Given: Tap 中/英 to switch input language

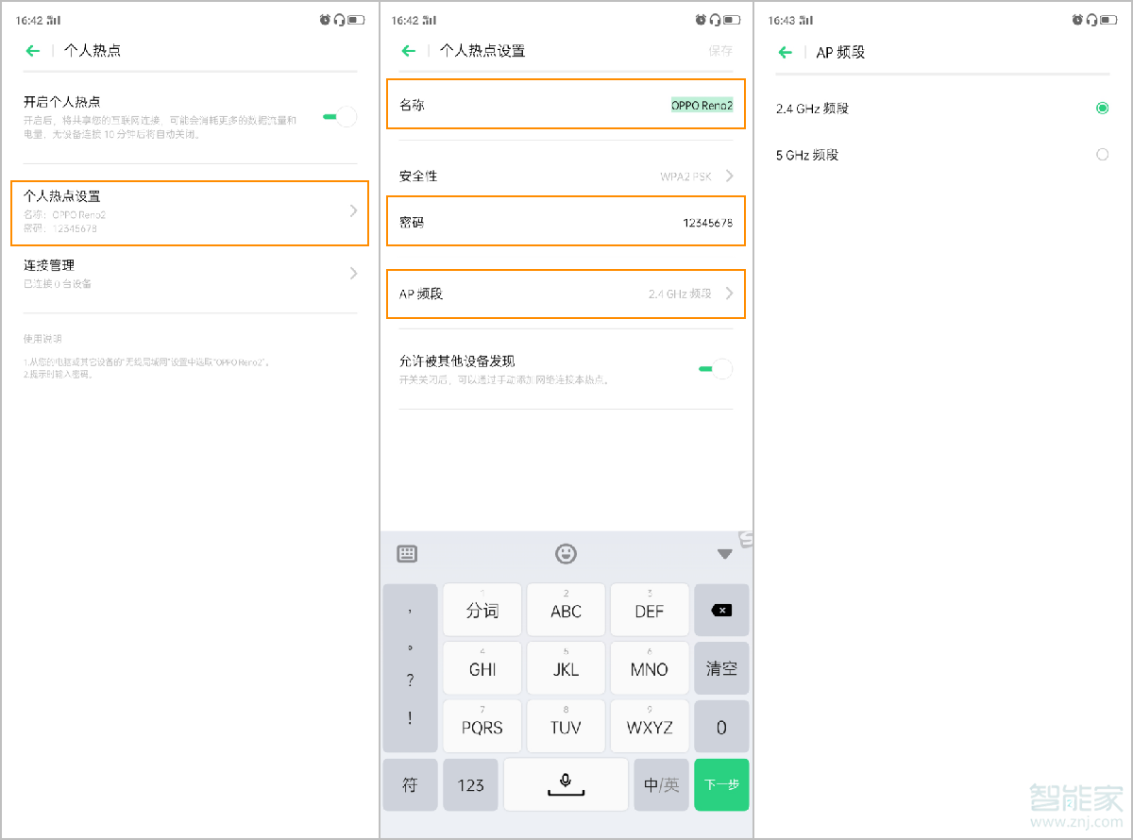Looking at the screenshot, I should pos(661,783).
